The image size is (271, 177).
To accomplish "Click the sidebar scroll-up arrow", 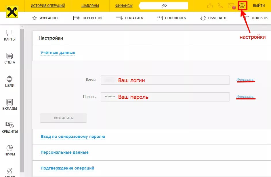I will pos(22,27).
